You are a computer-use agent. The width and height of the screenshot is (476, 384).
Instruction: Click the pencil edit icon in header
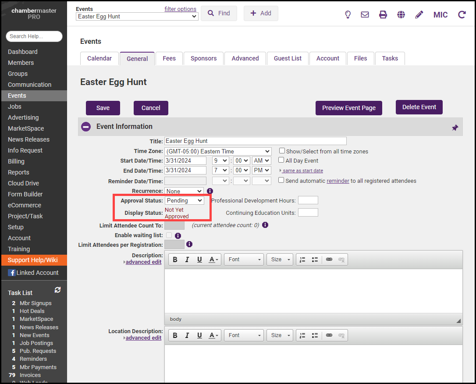pyautogui.click(x=419, y=14)
